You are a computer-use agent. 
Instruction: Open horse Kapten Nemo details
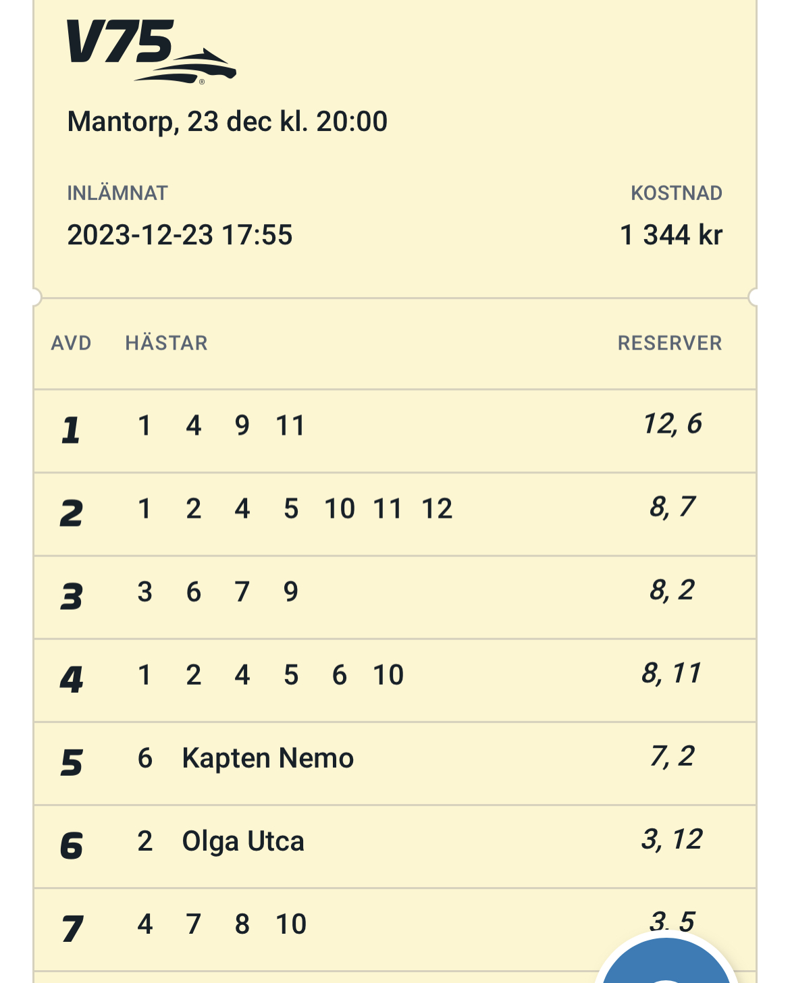267,758
